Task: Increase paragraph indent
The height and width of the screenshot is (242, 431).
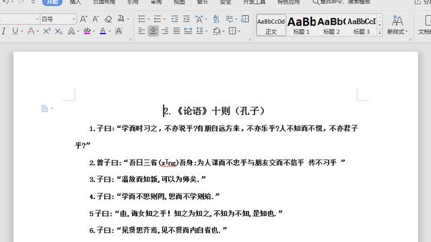Action: [187, 19]
